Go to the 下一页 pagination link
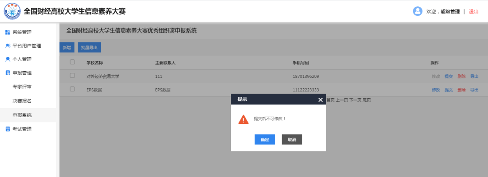 coord(355,100)
